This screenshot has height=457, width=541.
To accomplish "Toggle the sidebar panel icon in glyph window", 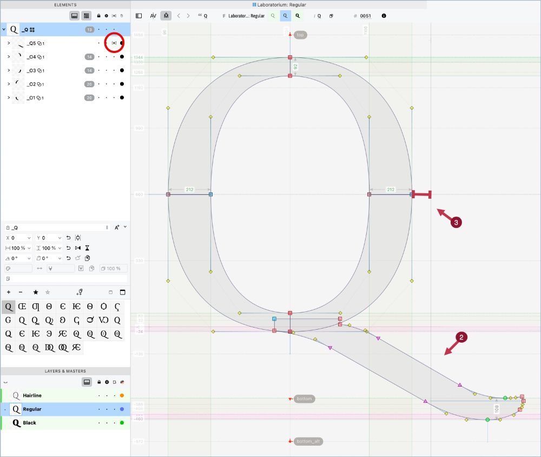I will click(138, 16).
